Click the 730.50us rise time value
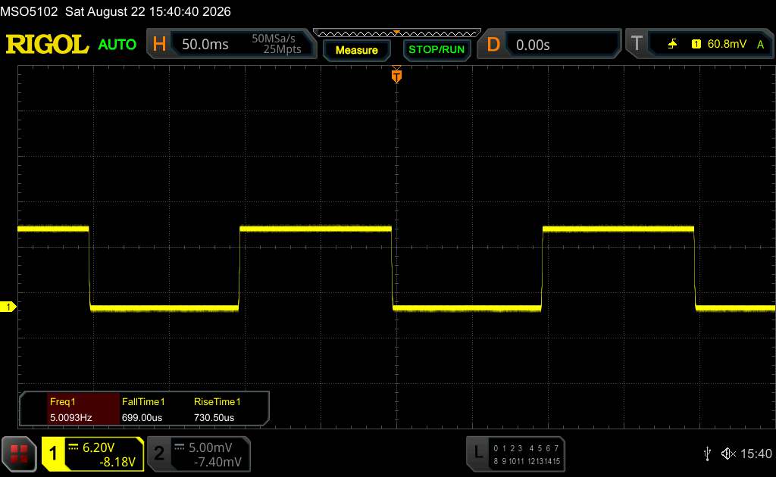This screenshot has width=776, height=477. [x=214, y=418]
